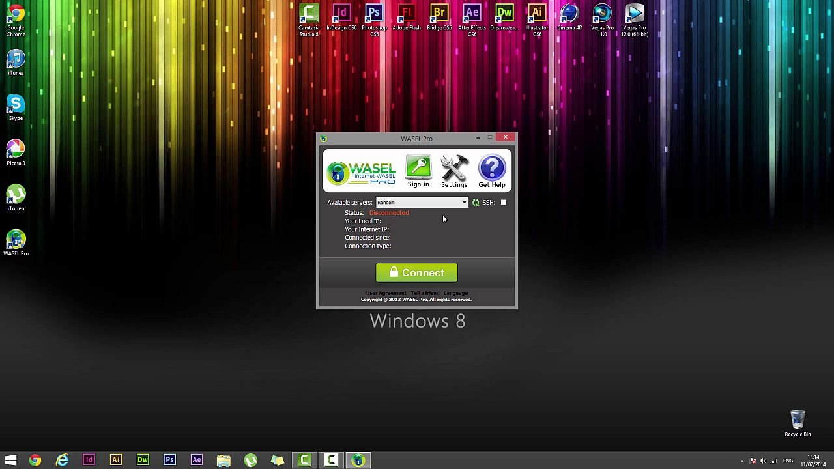834x469 pixels.
Task: Select Bridge CS6 desktop shortcut
Action: (439, 18)
